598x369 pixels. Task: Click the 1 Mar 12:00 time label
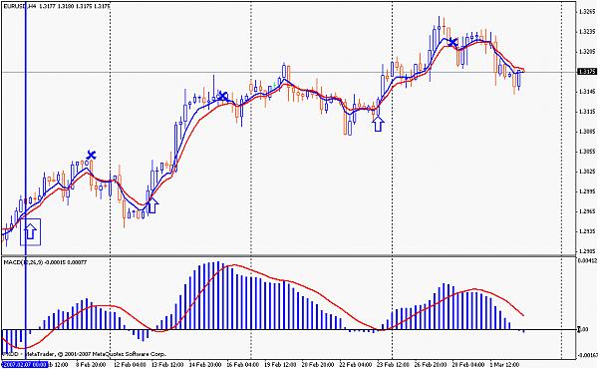pyautogui.click(x=504, y=365)
